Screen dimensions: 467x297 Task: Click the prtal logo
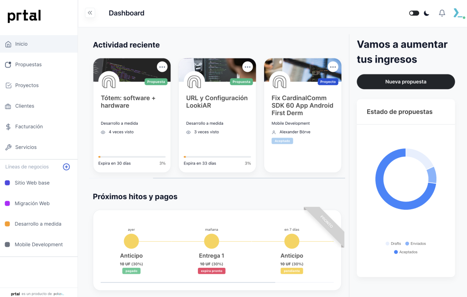click(x=24, y=16)
